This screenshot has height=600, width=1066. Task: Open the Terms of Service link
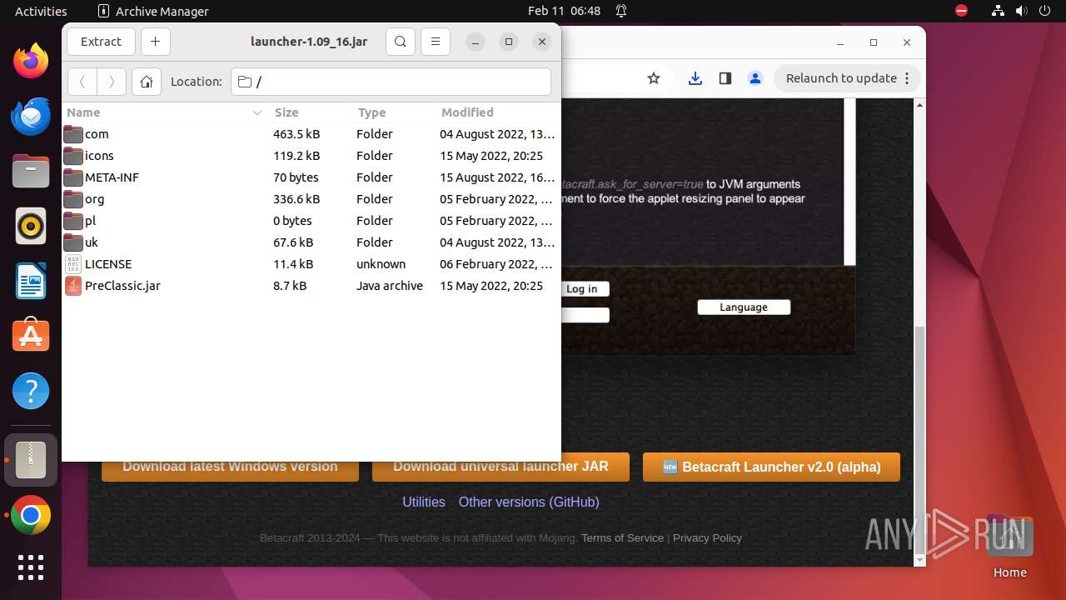pyautogui.click(x=622, y=538)
